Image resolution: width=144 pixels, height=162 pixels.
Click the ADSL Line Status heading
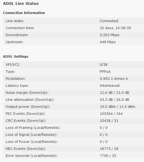coord(21,4)
